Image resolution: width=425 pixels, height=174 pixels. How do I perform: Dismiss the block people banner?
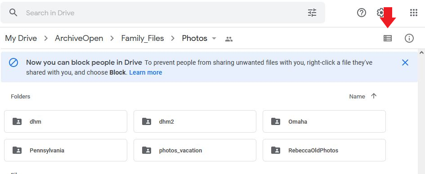pyautogui.click(x=405, y=62)
